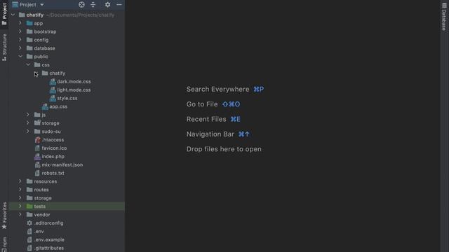
Task: Click the vendor folder icon
Action: tap(29, 214)
